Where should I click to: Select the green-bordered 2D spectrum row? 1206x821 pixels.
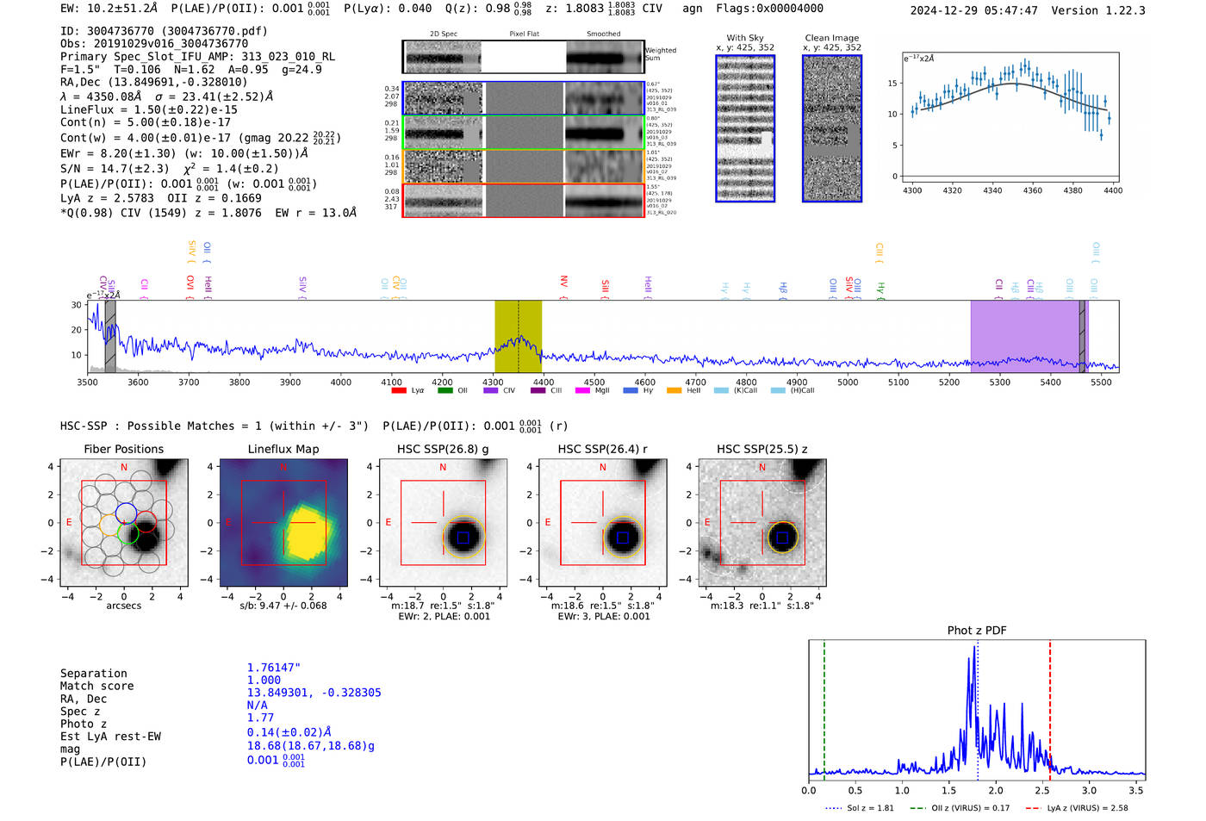[524, 133]
